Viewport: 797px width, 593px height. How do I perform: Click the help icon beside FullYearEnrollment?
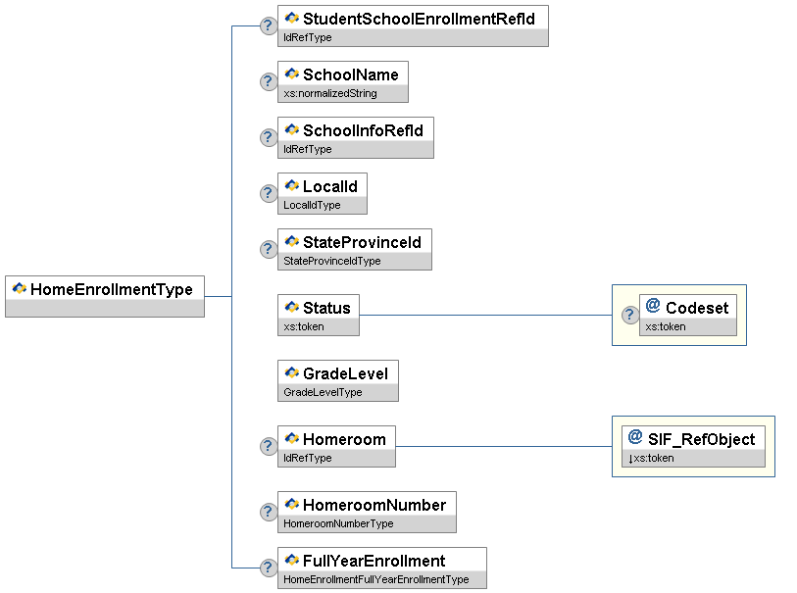[268, 568]
